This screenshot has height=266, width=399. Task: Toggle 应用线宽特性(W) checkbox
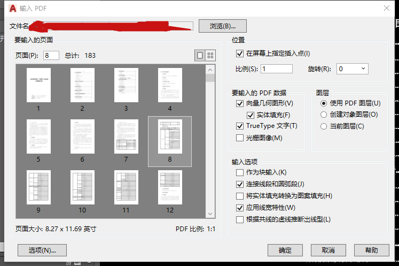point(239,208)
